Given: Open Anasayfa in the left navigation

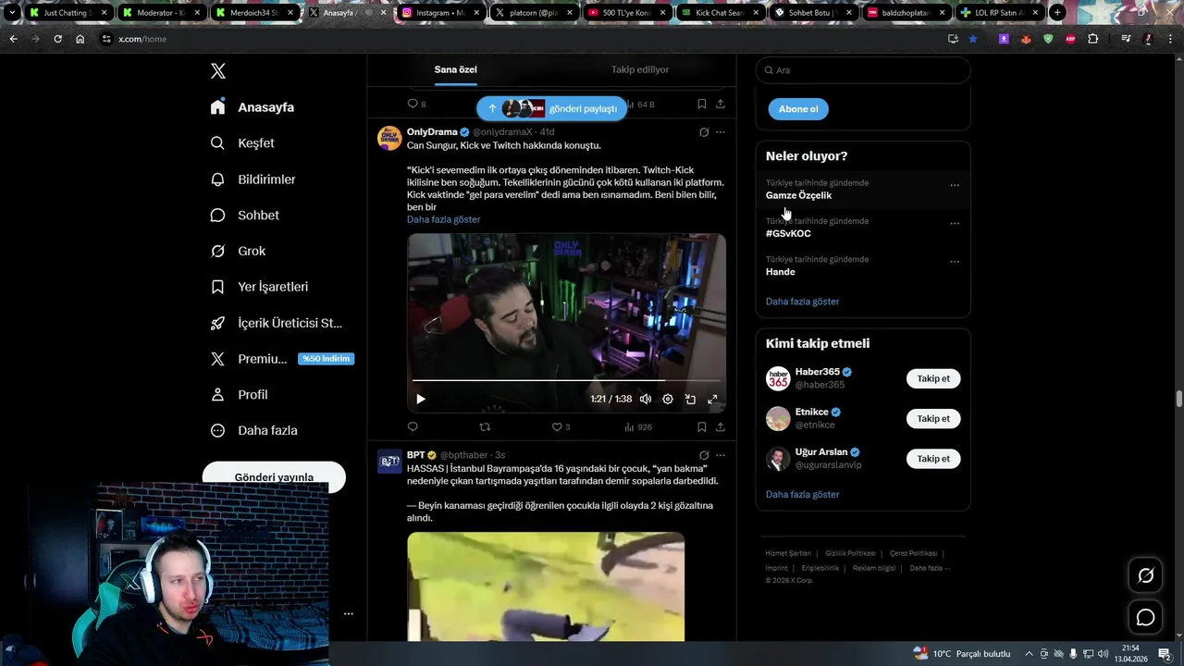Looking at the screenshot, I should coord(253,107).
